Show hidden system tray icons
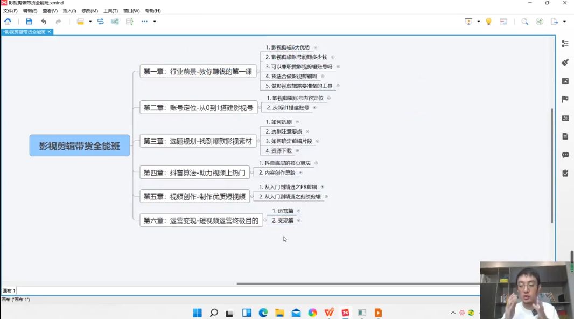Screen dimensions: 574x319 453,313
